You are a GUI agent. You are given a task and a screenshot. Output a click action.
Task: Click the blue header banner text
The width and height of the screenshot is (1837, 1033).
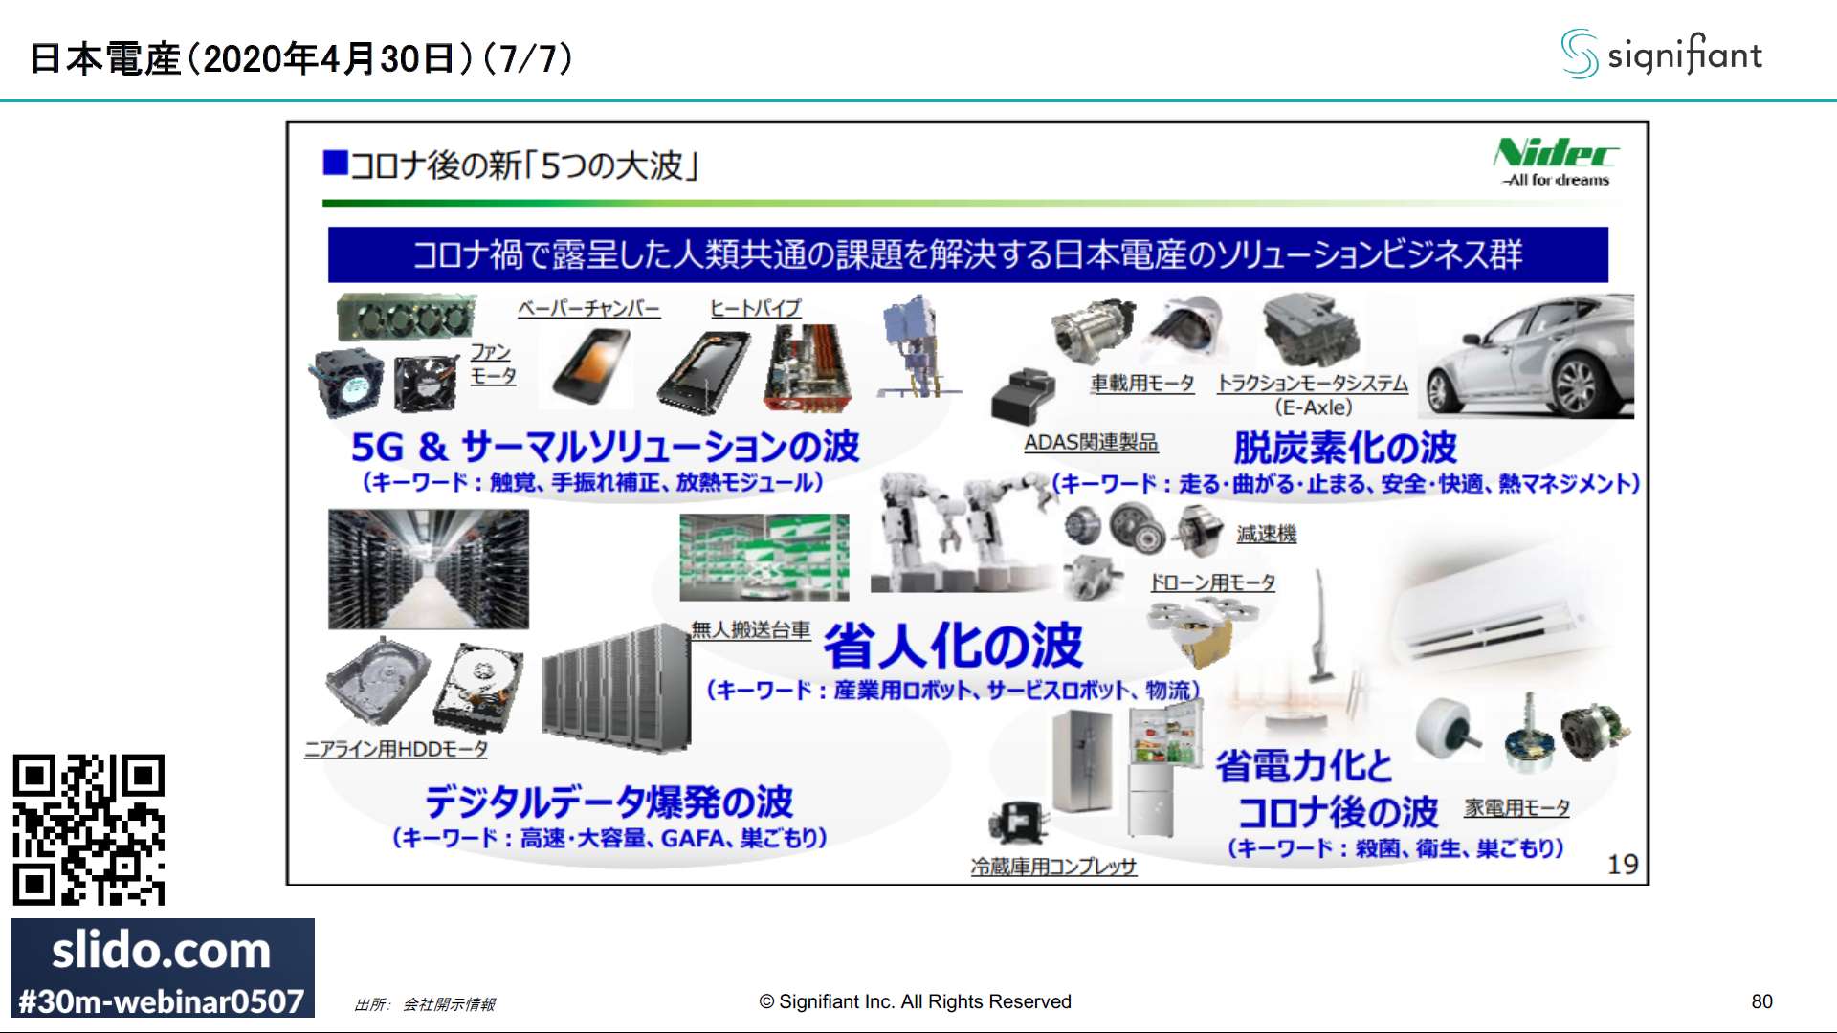(x=966, y=254)
